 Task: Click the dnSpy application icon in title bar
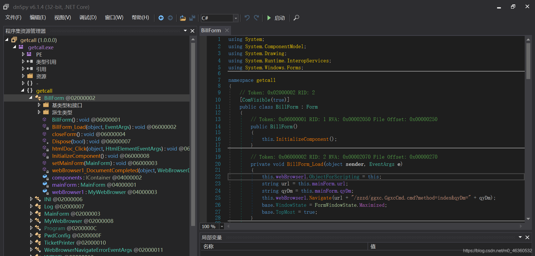(6, 7)
